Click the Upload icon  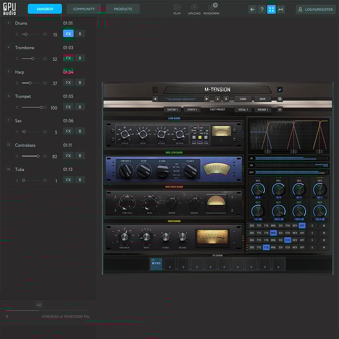pos(194,7)
